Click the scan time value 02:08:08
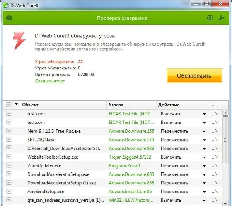232x206 pixels. click(x=86, y=74)
